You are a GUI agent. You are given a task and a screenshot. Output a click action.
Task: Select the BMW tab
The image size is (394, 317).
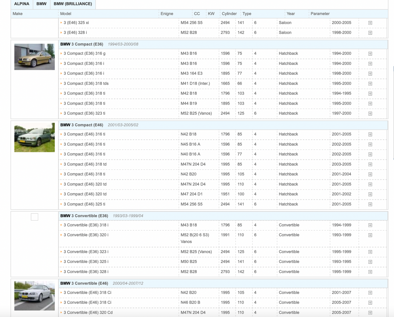[x=41, y=4]
